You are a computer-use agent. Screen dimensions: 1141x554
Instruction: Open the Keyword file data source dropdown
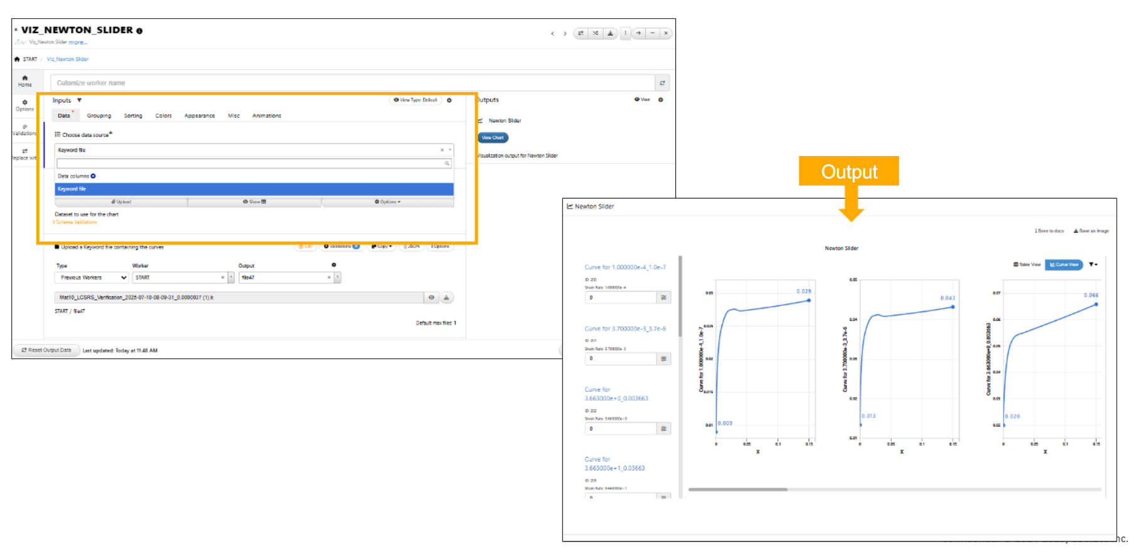click(x=254, y=150)
